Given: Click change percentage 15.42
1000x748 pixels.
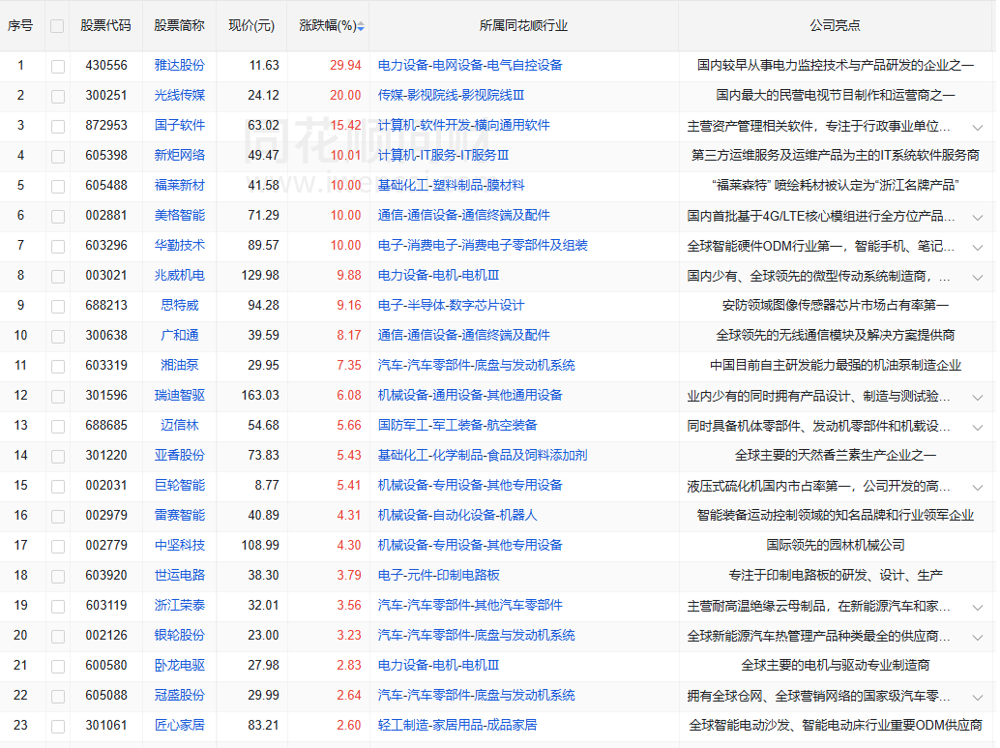Looking at the screenshot, I should 345,125.
